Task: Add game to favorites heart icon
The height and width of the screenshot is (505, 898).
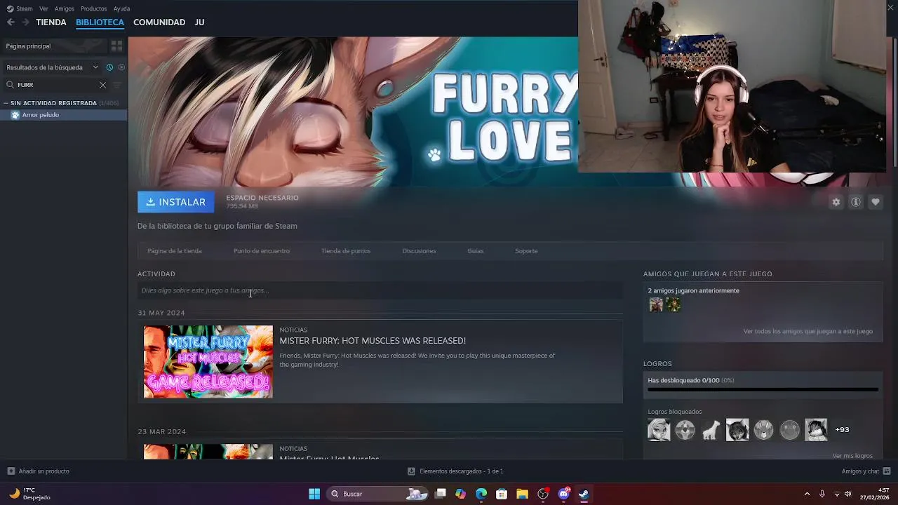Action: coord(875,202)
